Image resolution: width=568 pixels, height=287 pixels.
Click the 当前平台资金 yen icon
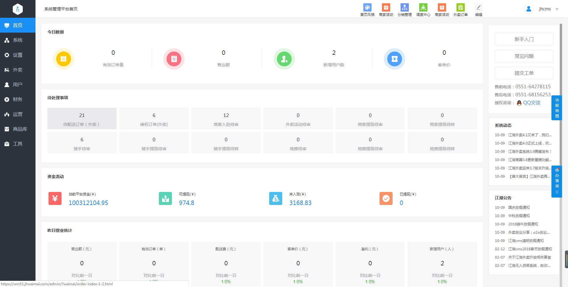(55, 198)
